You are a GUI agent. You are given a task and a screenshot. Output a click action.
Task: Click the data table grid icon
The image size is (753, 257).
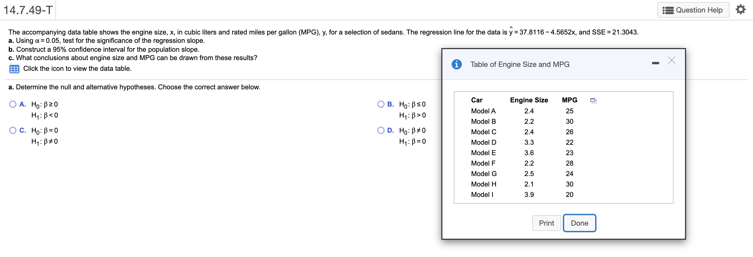point(14,69)
